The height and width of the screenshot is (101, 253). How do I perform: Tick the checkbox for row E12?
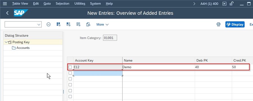click(x=70, y=67)
